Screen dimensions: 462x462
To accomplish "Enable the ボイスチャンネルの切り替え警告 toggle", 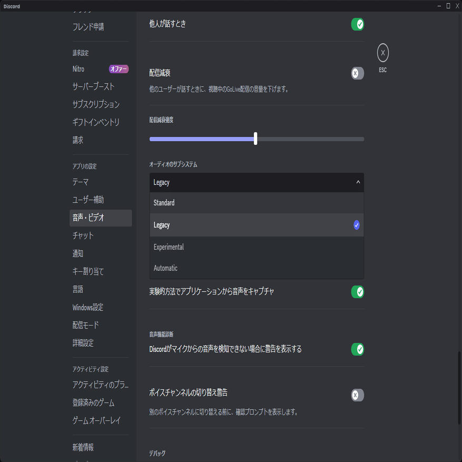I will click(x=357, y=395).
